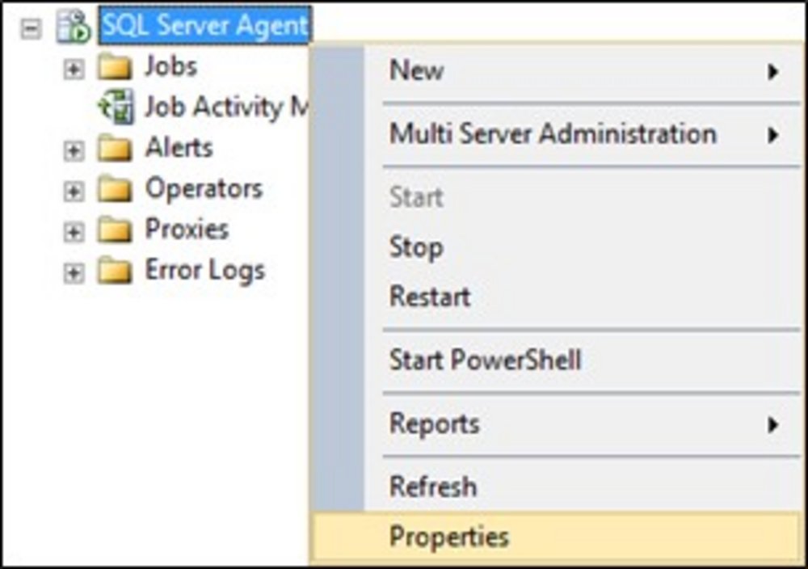Click the Proxies folder icon

pyautogui.click(x=114, y=231)
